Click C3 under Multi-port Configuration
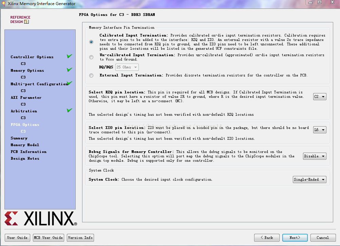340x246 pixels. pos(23,91)
